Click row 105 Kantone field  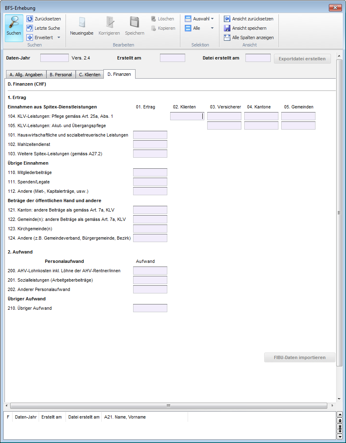coord(261,126)
